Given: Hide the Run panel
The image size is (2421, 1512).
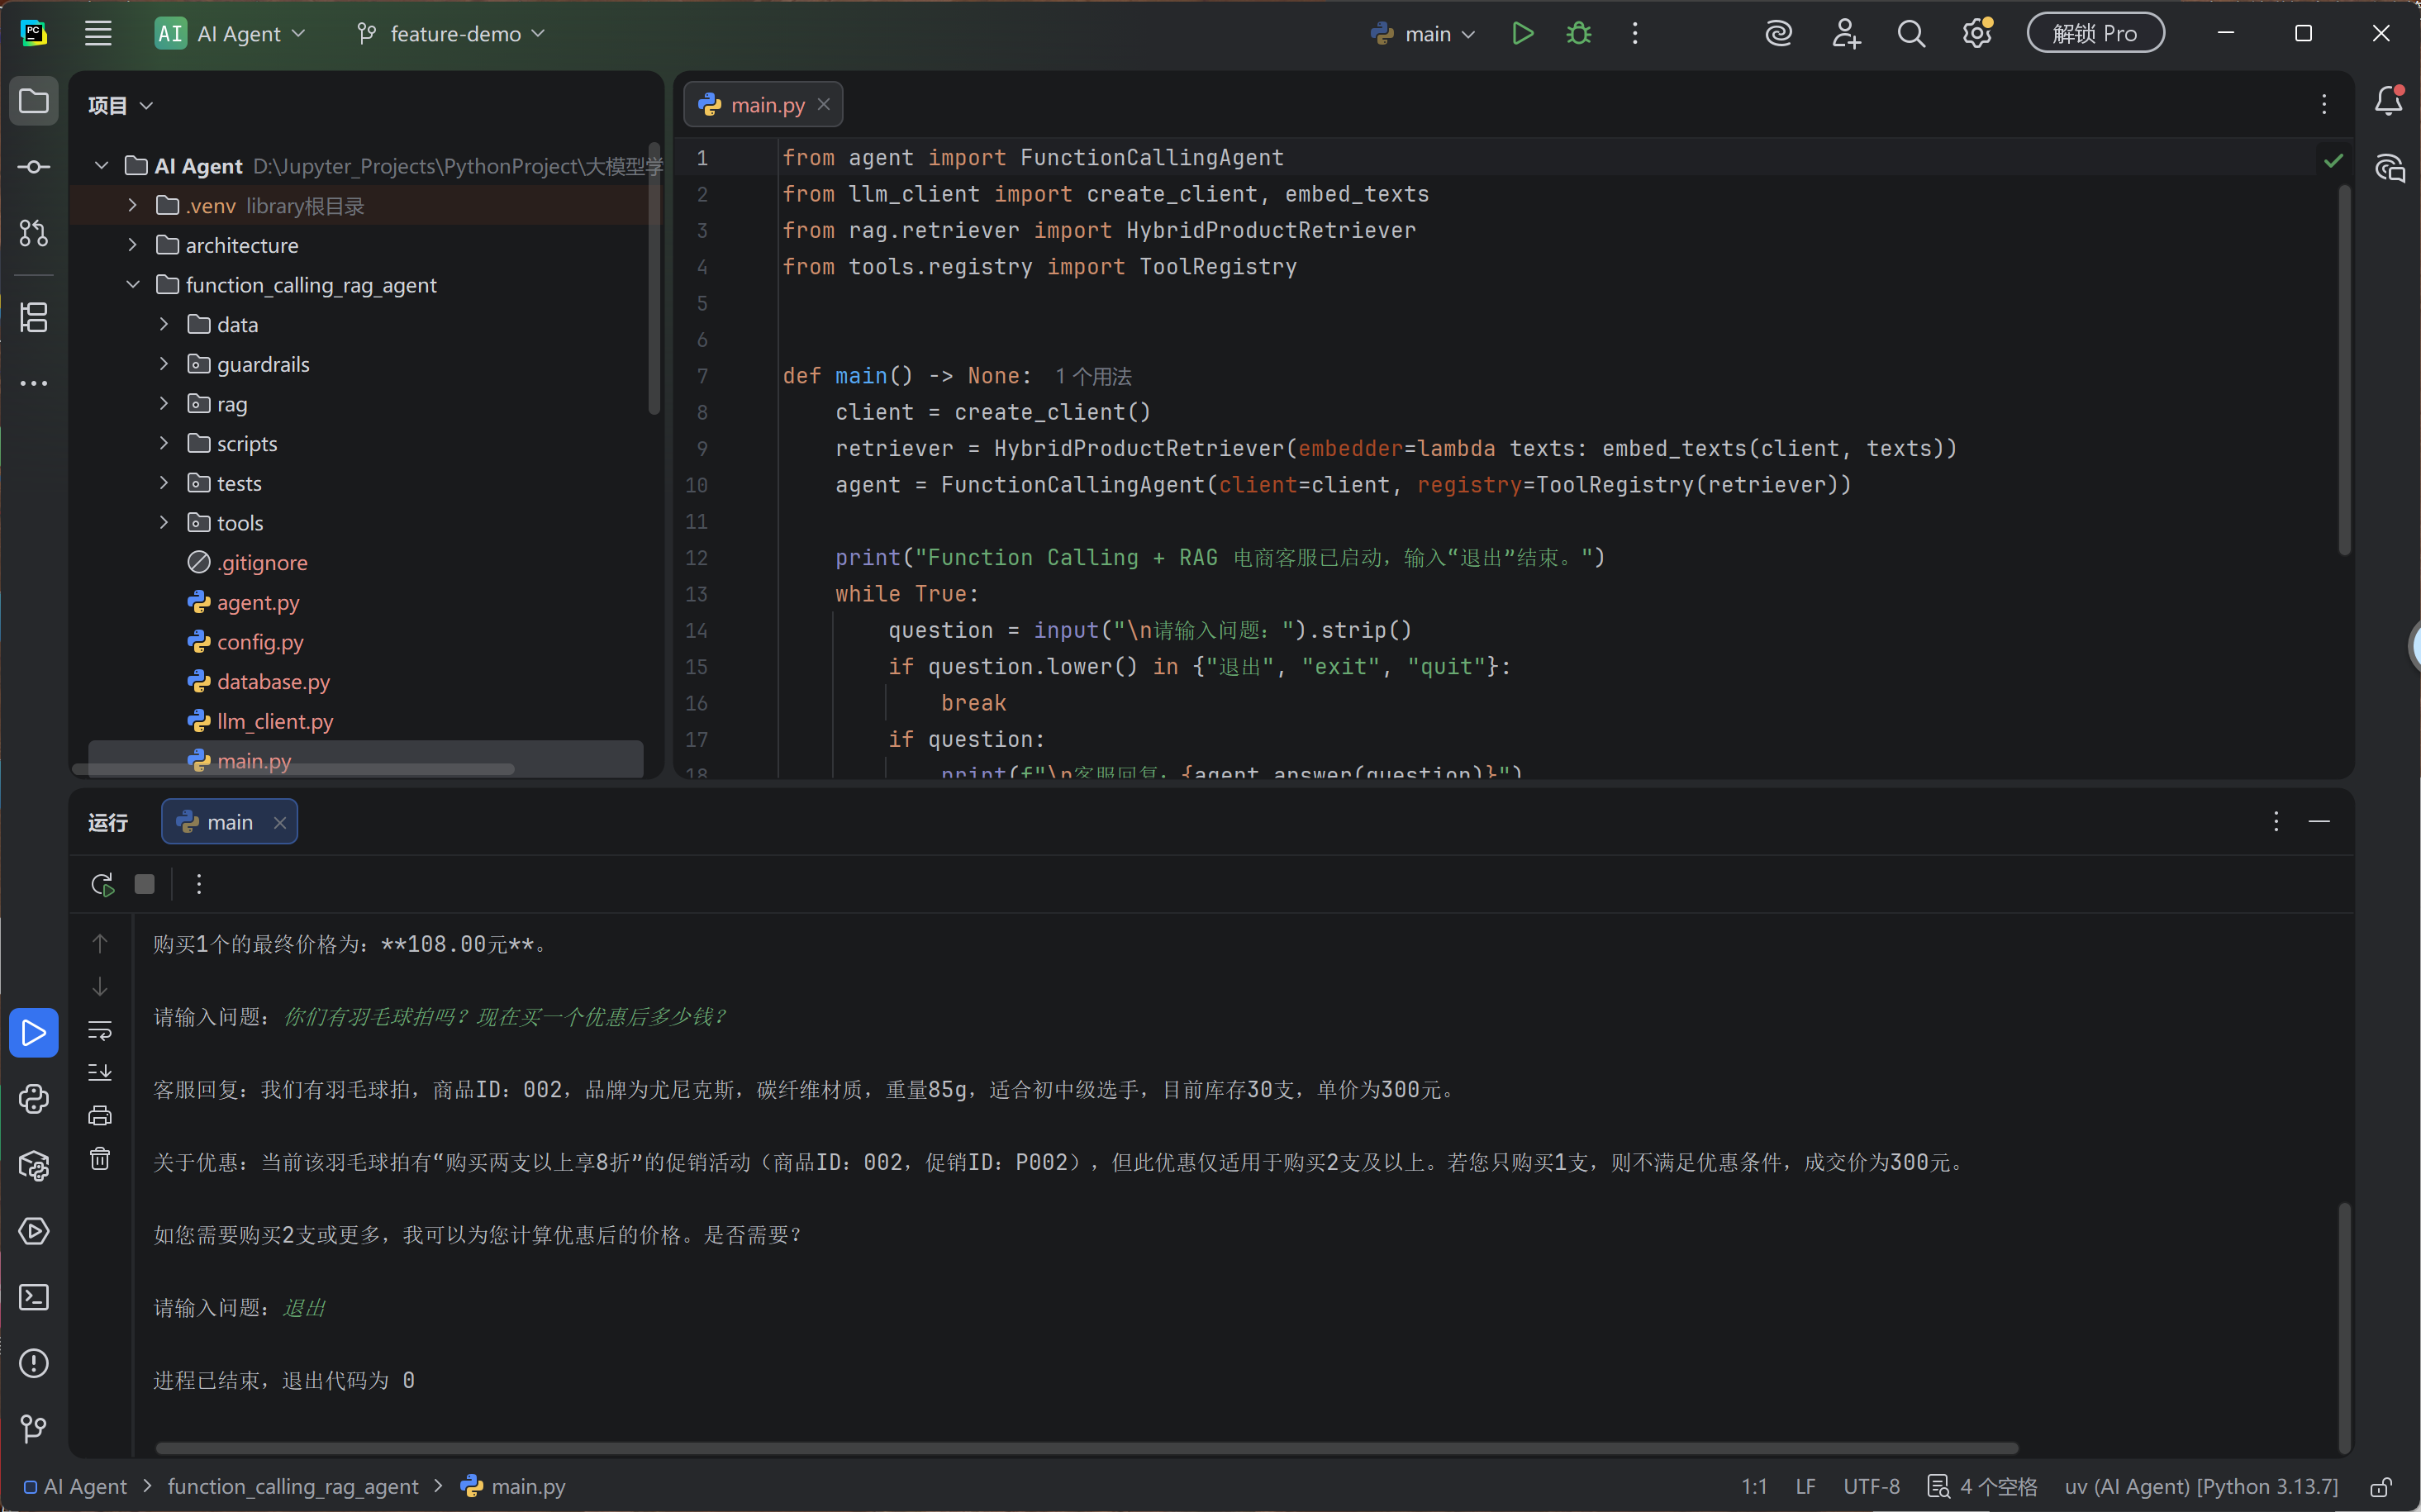Looking at the screenshot, I should pos(2319,822).
